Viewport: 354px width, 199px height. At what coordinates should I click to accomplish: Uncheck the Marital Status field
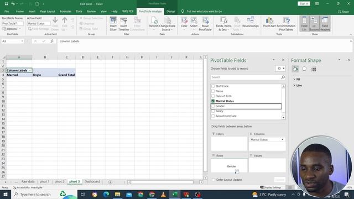(213, 101)
